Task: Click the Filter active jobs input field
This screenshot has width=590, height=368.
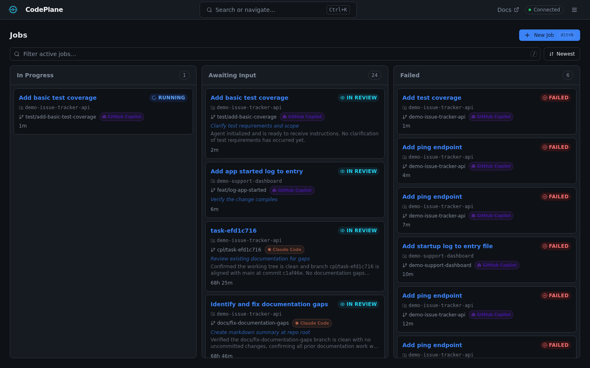Action: pyautogui.click(x=164, y=54)
